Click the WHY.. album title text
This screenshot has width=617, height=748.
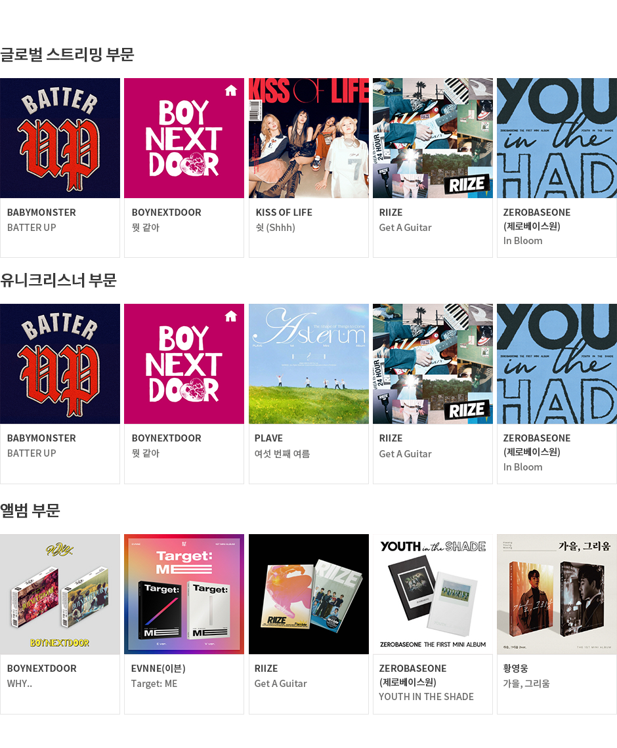(20, 684)
